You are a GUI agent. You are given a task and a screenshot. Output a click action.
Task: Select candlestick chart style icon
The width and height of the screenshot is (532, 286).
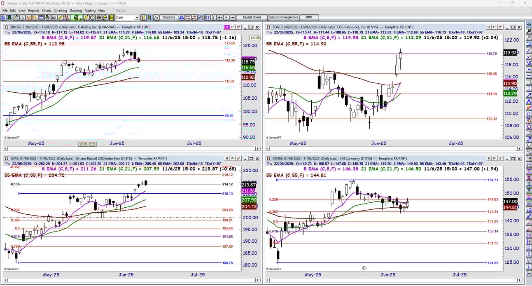tap(149, 18)
